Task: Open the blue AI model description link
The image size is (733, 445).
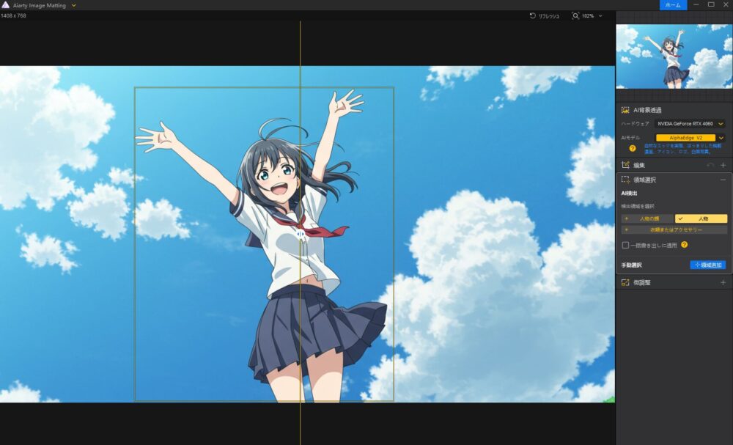Action: click(x=682, y=149)
